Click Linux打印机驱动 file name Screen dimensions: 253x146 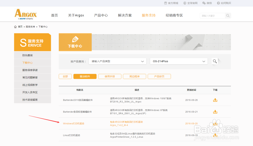click(72, 135)
